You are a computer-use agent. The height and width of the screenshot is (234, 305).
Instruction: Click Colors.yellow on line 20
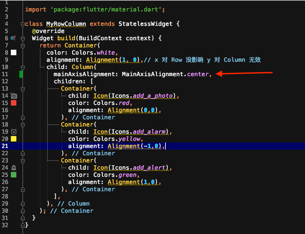(x=117, y=139)
